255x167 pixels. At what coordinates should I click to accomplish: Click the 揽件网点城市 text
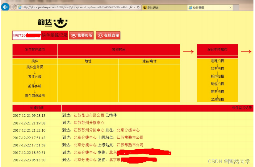click(x=35, y=96)
